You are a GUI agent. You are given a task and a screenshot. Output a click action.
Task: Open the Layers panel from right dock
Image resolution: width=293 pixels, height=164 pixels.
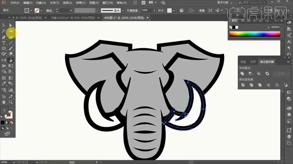289,137
